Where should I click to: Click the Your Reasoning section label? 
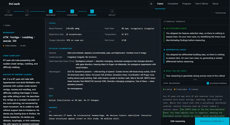tap(171, 83)
